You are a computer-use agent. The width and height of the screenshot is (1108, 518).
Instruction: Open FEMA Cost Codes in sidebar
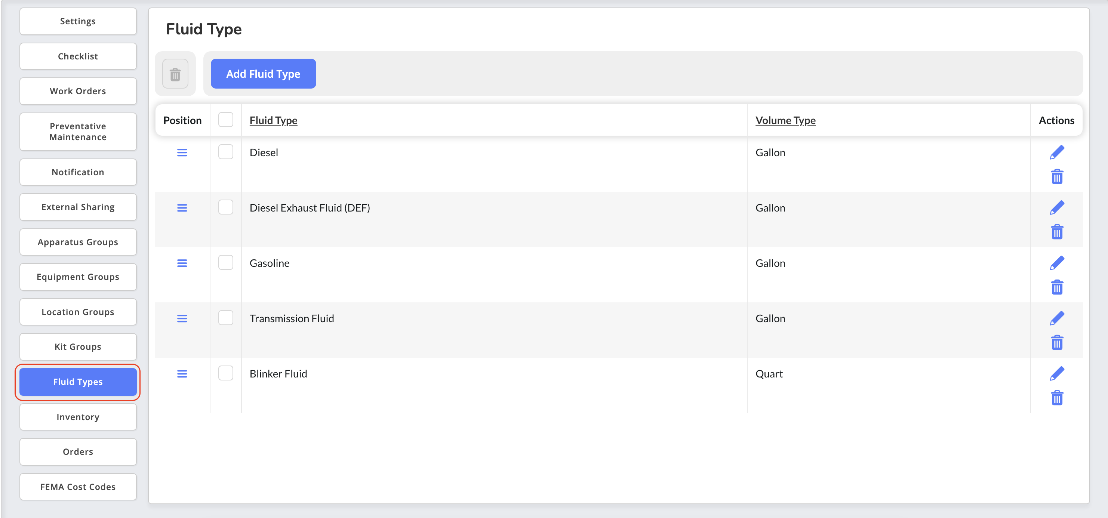point(78,487)
